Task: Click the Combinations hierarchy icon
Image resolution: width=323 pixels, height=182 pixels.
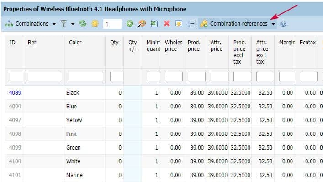Action: click(9, 24)
